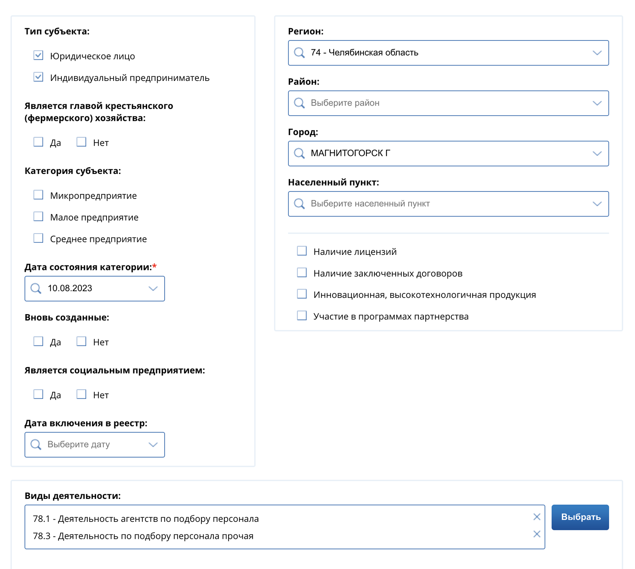Check Нет under социальным предприятием
The width and height of the screenshot is (635, 569).
81,394
